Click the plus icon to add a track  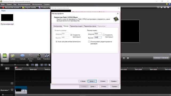click(12, 83)
